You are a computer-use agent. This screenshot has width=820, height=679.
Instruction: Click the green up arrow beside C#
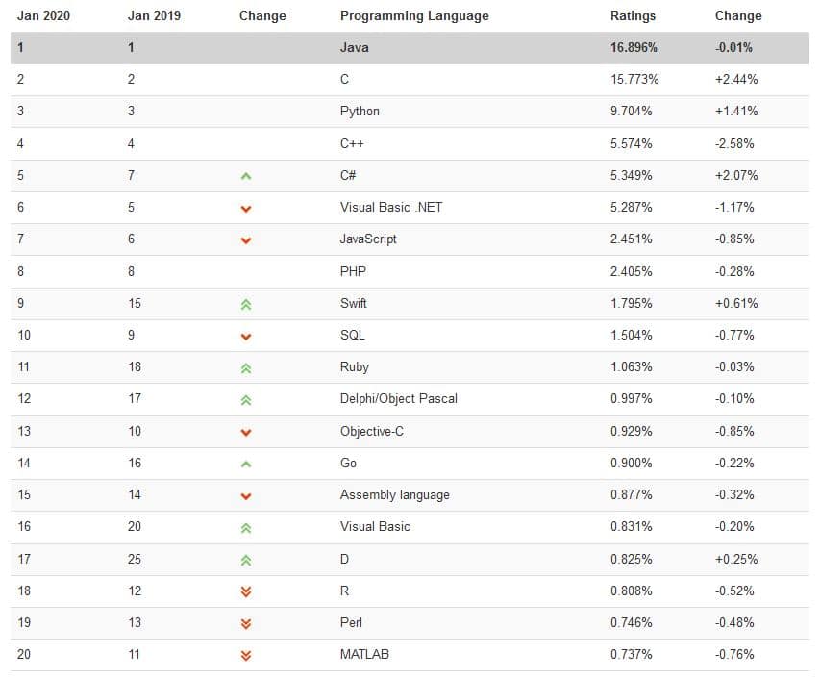pyautogui.click(x=246, y=176)
